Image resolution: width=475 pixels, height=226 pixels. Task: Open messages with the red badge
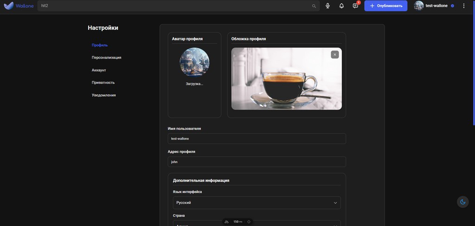pos(356,6)
